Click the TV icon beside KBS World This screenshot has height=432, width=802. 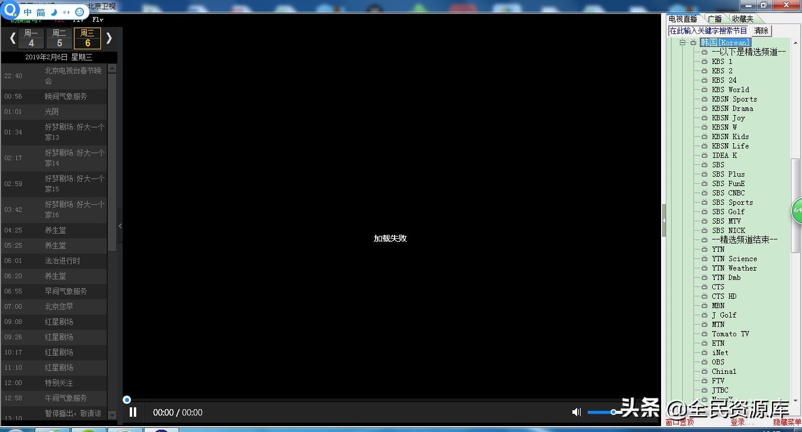tap(705, 90)
